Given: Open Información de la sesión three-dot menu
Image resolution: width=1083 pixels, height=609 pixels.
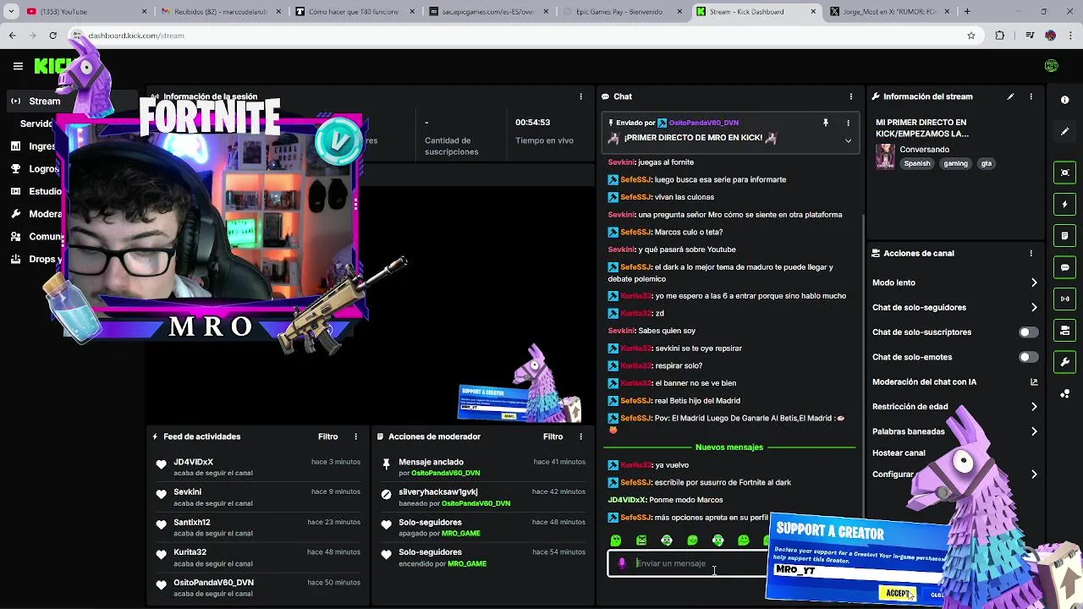Looking at the screenshot, I should pyautogui.click(x=580, y=96).
